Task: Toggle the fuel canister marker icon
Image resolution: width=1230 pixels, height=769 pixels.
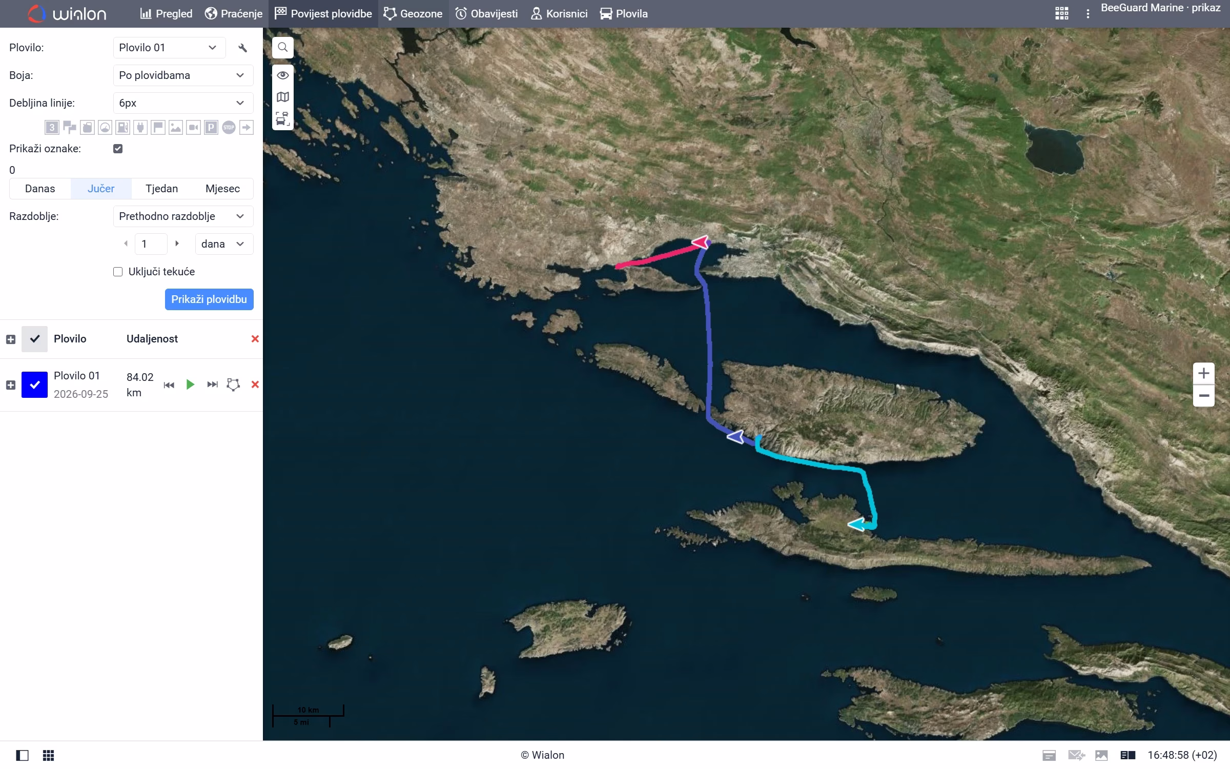Action: click(x=87, y=128)
